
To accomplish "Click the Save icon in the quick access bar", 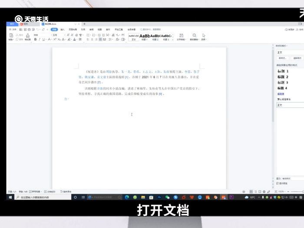I will pyautogui.click(x=21, y=30).
